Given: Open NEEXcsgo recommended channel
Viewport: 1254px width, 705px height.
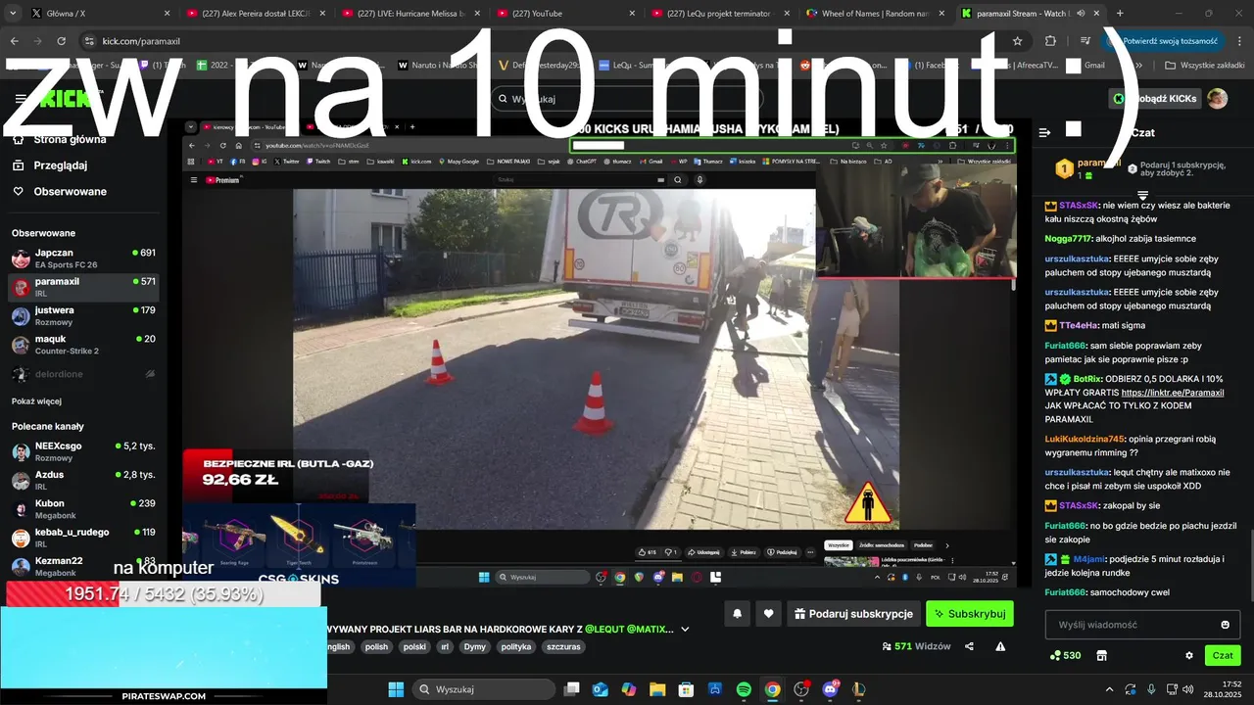Looking at the screenshot, I should coord(83,451).
